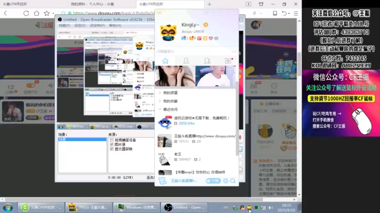The width and height of the screenshot is (380, 213).
Task: Go back in the browser
Action: 6,13
